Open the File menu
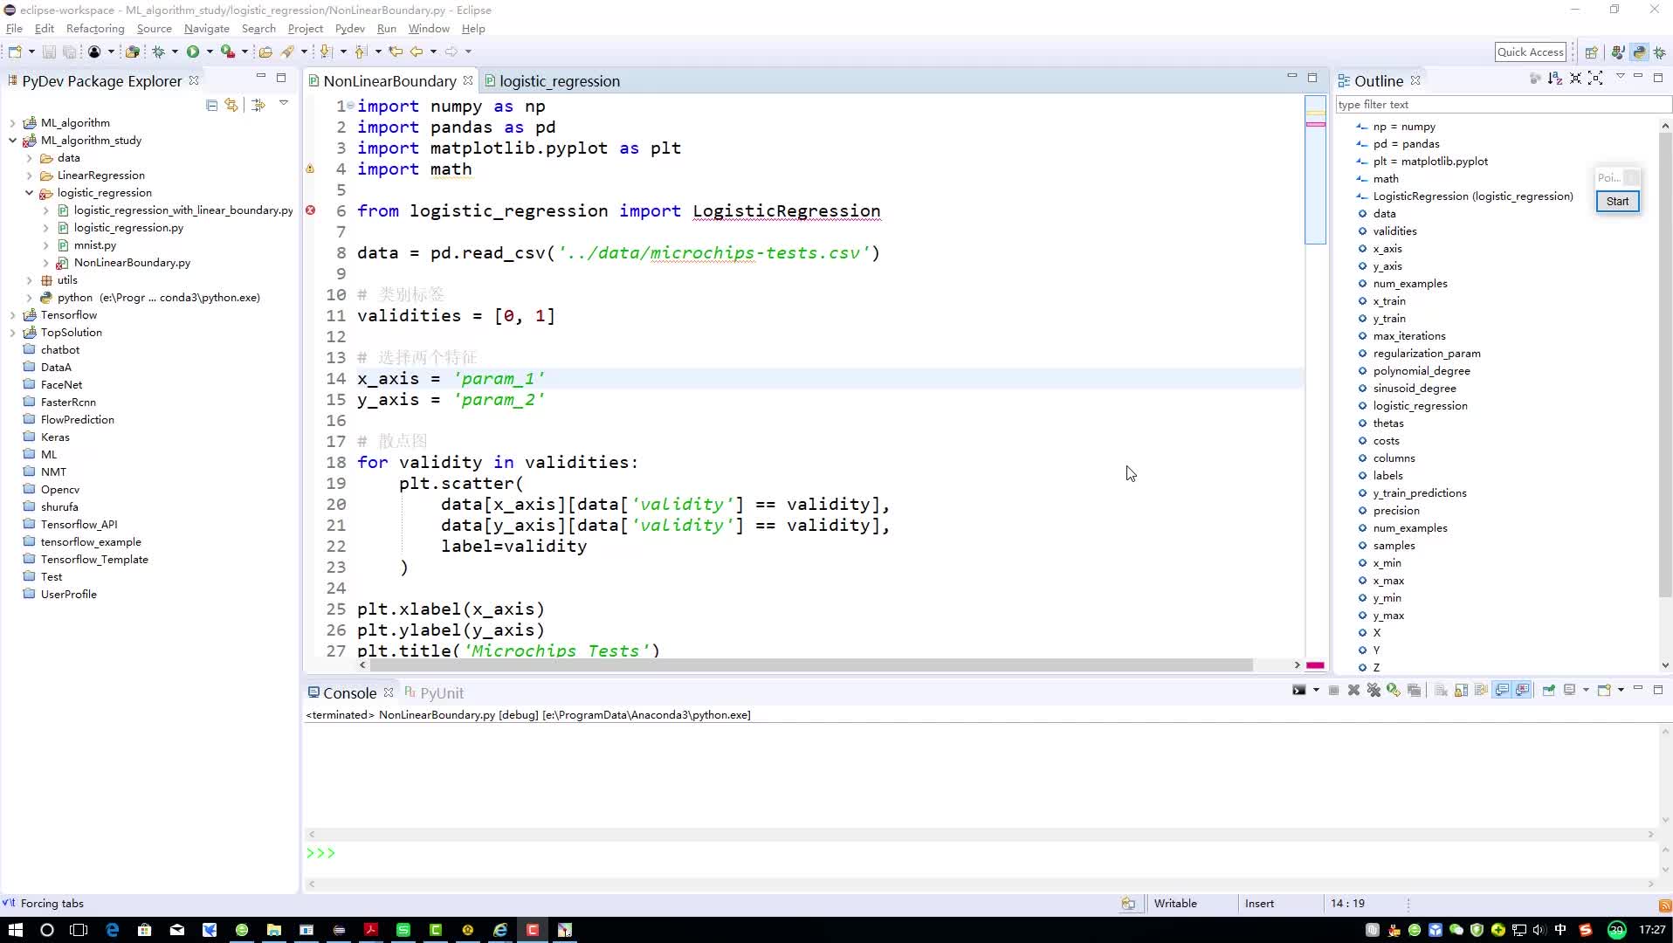Image resolution: width=1673 pixels, height=943 pixels. click(x=14, y=29)
